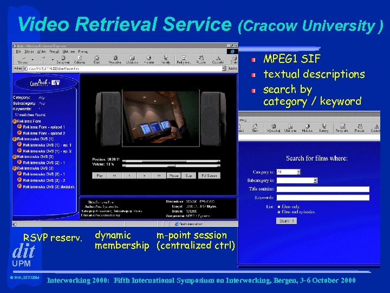Click the video preview frame
This screenshot has width=390, height=293.
pos(161,119)
